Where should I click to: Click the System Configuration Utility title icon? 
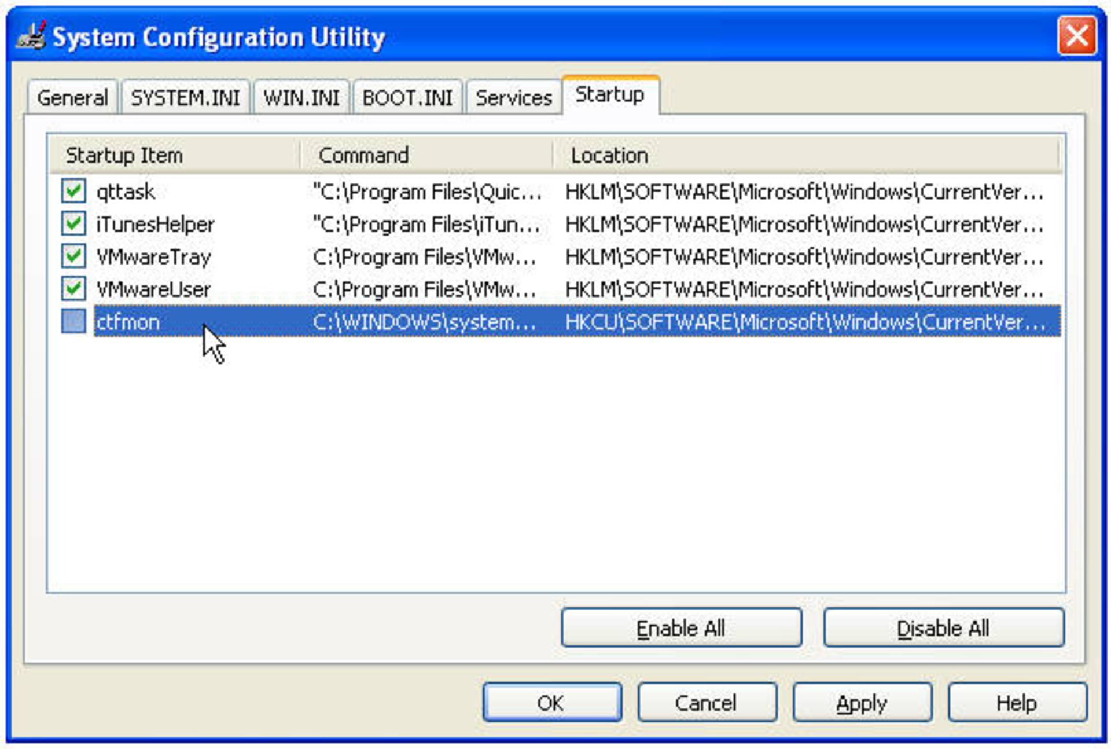31,36
